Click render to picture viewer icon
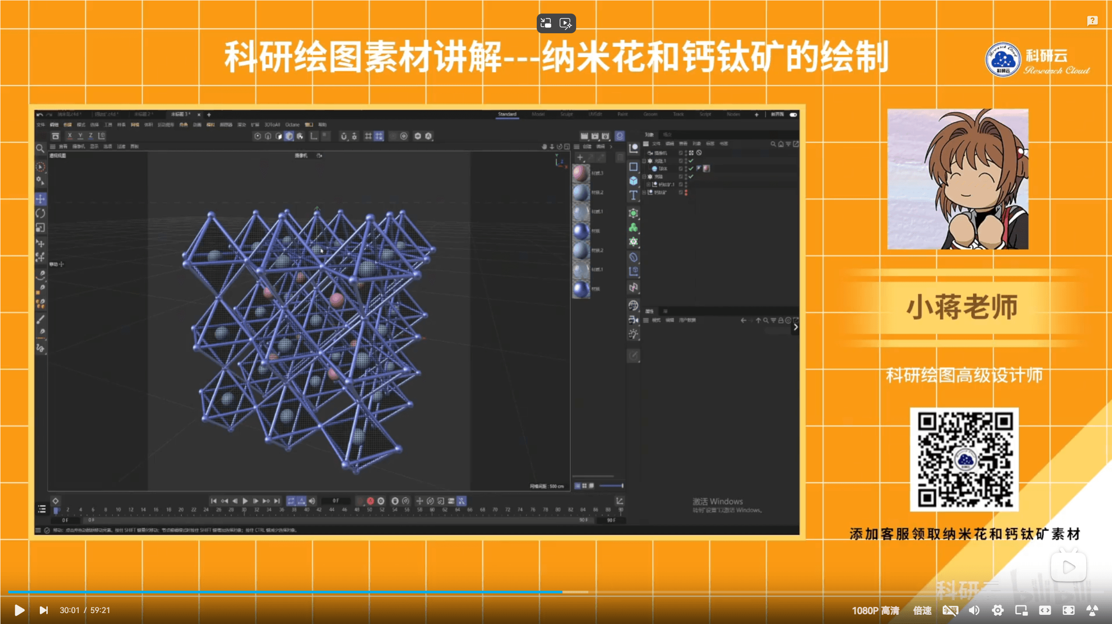The image size is (1112, 624). point(594,136)
